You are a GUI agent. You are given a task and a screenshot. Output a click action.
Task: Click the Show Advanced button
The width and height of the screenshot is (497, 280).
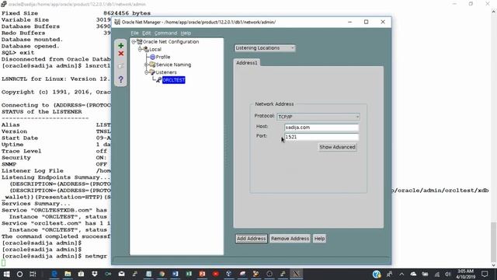click(337, 147)
